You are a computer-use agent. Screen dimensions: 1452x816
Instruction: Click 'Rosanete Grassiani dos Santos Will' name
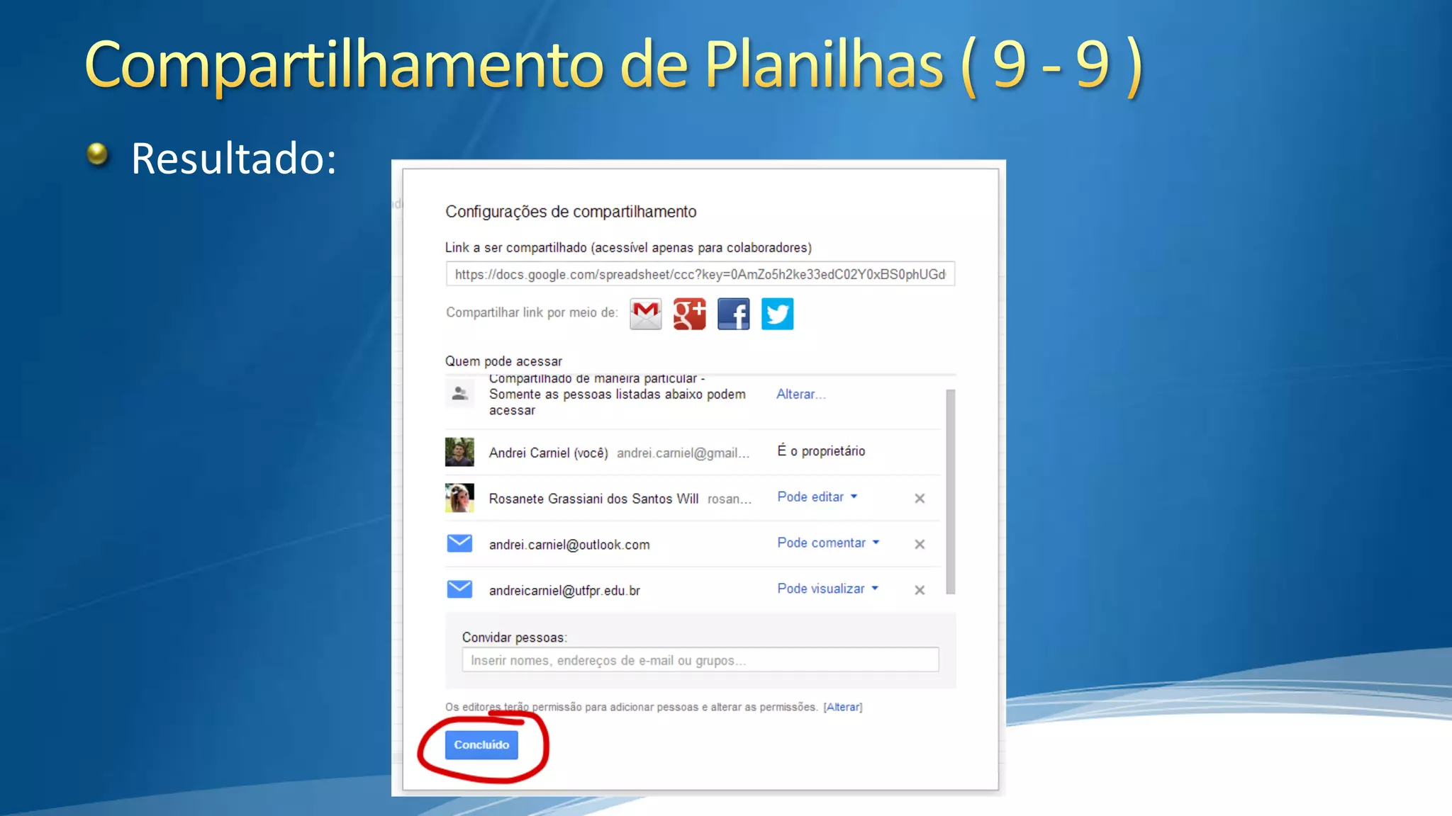click(x=593, y=499)
